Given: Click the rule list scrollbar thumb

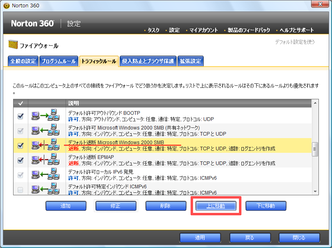Looking at the screenshot, I should point(315,149).
